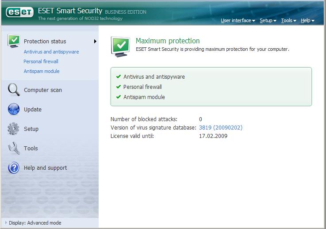Open the Setup menu in top bar
This screenshot has height=229, width=326.
click(x=268, y=20)
